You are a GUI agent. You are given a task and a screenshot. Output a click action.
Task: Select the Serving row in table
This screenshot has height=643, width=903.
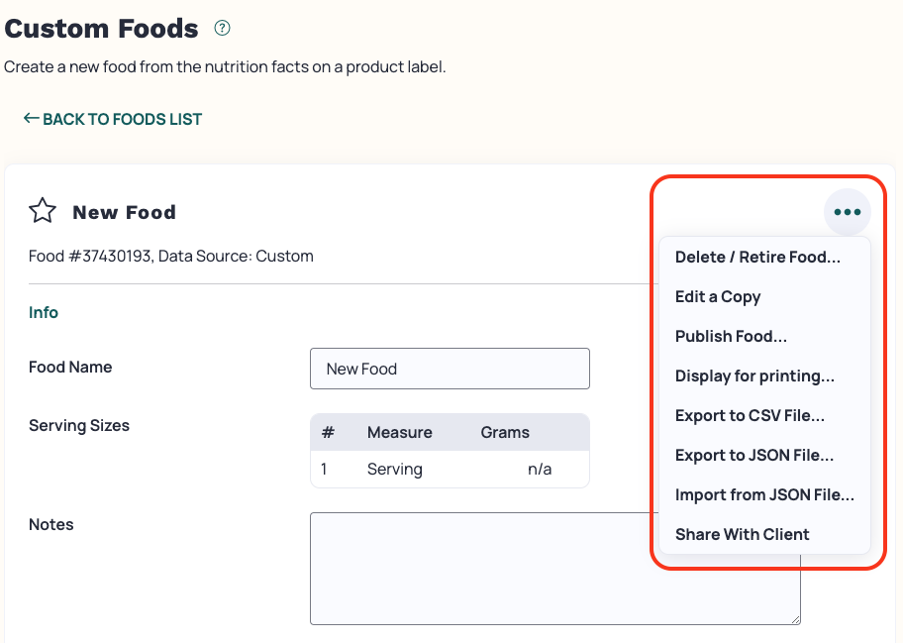(x=450, y=469)
